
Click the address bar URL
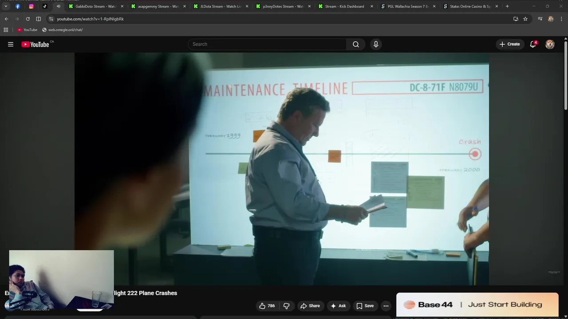pos(91,19)
